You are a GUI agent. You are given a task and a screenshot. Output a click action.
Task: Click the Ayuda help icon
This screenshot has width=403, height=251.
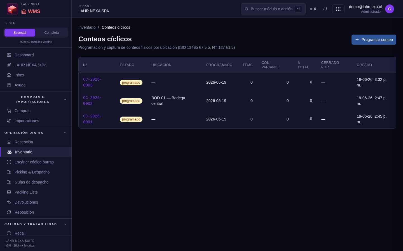pyautogui.click(x=9, y=85)
